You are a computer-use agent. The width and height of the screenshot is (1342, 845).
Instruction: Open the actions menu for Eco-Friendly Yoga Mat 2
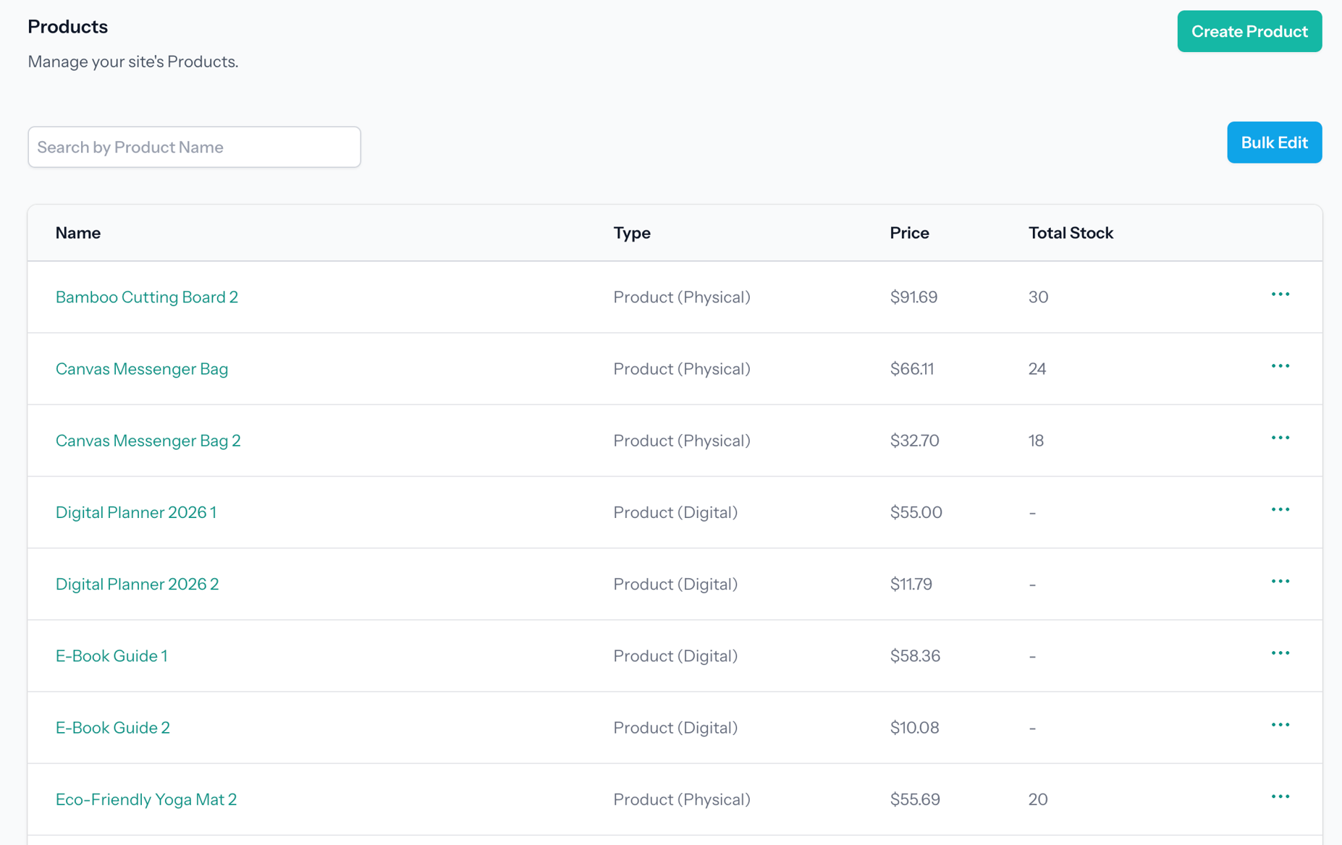coord(1280,796)
